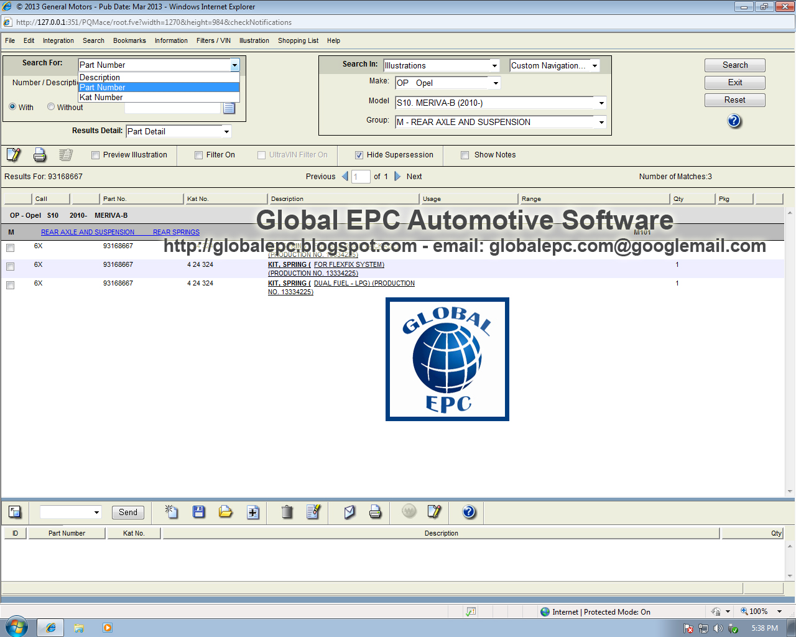Open the Windows Start menu
This screenshot has width=796, height=637.
(x=16, y=628)
